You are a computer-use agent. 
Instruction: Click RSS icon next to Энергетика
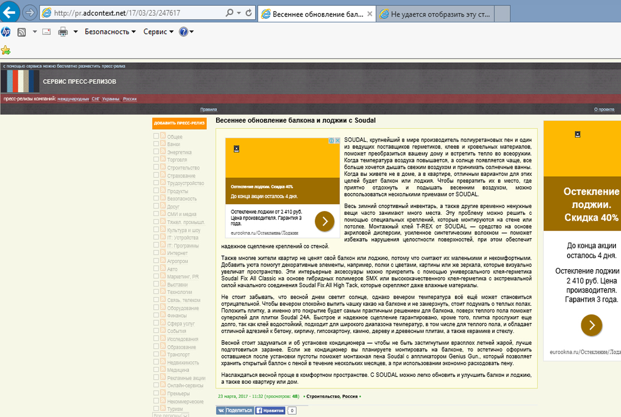163,151
